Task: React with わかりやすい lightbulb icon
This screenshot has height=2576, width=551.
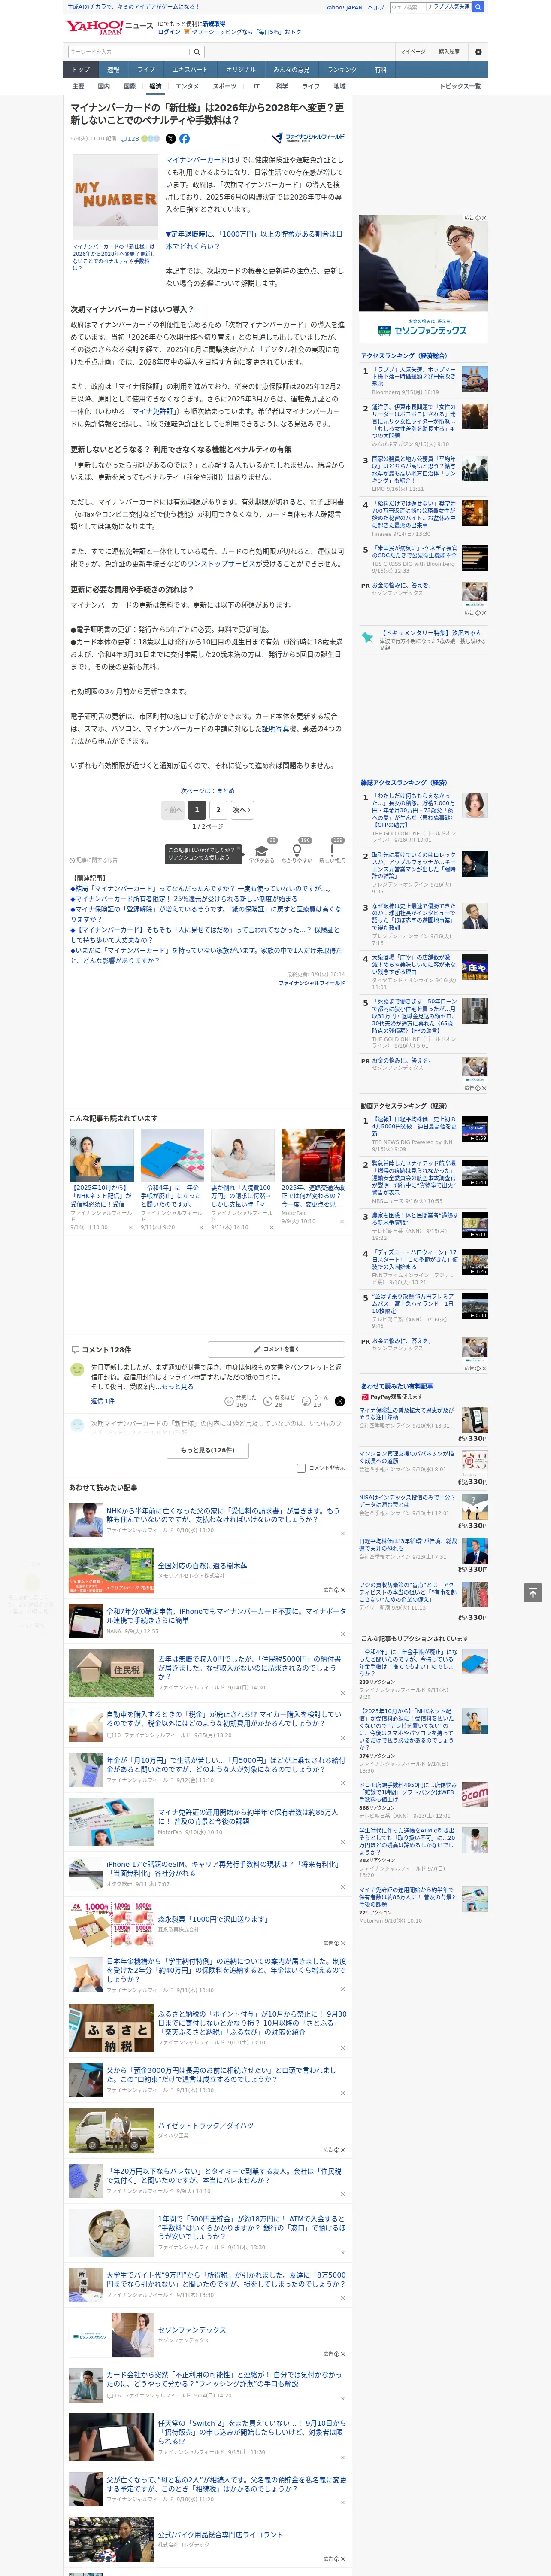Action: (x=297, y=851)
